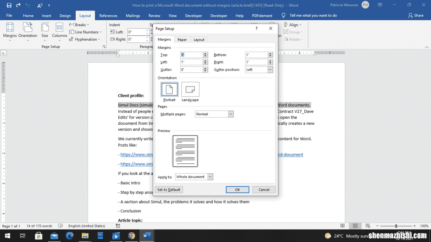
Task: Open File Explorer from the taskbar
Action: pyautogui.click(x=85, y=236)
